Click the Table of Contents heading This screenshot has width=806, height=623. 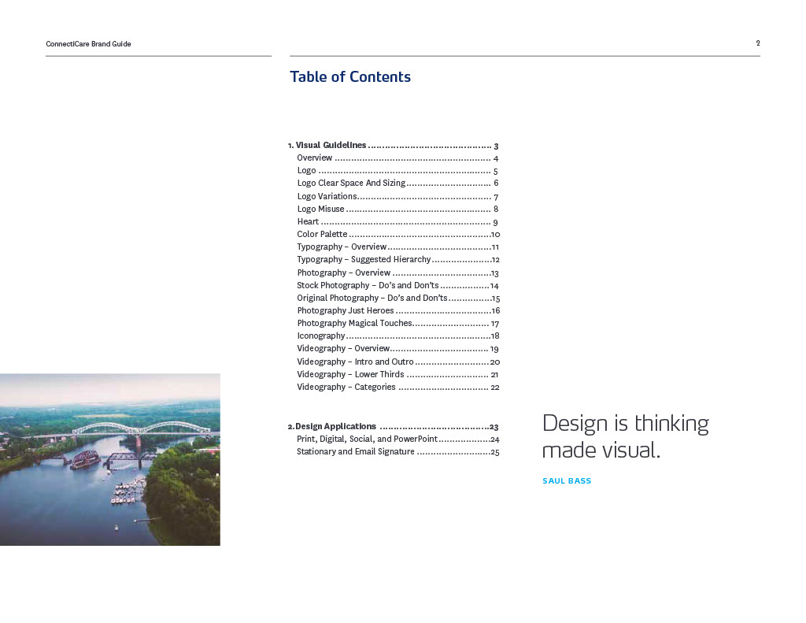(x=350, y=77)
